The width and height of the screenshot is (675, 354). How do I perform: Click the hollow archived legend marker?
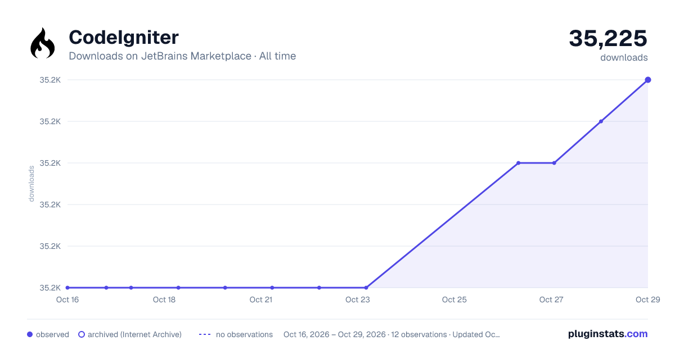tap(82, 334)
